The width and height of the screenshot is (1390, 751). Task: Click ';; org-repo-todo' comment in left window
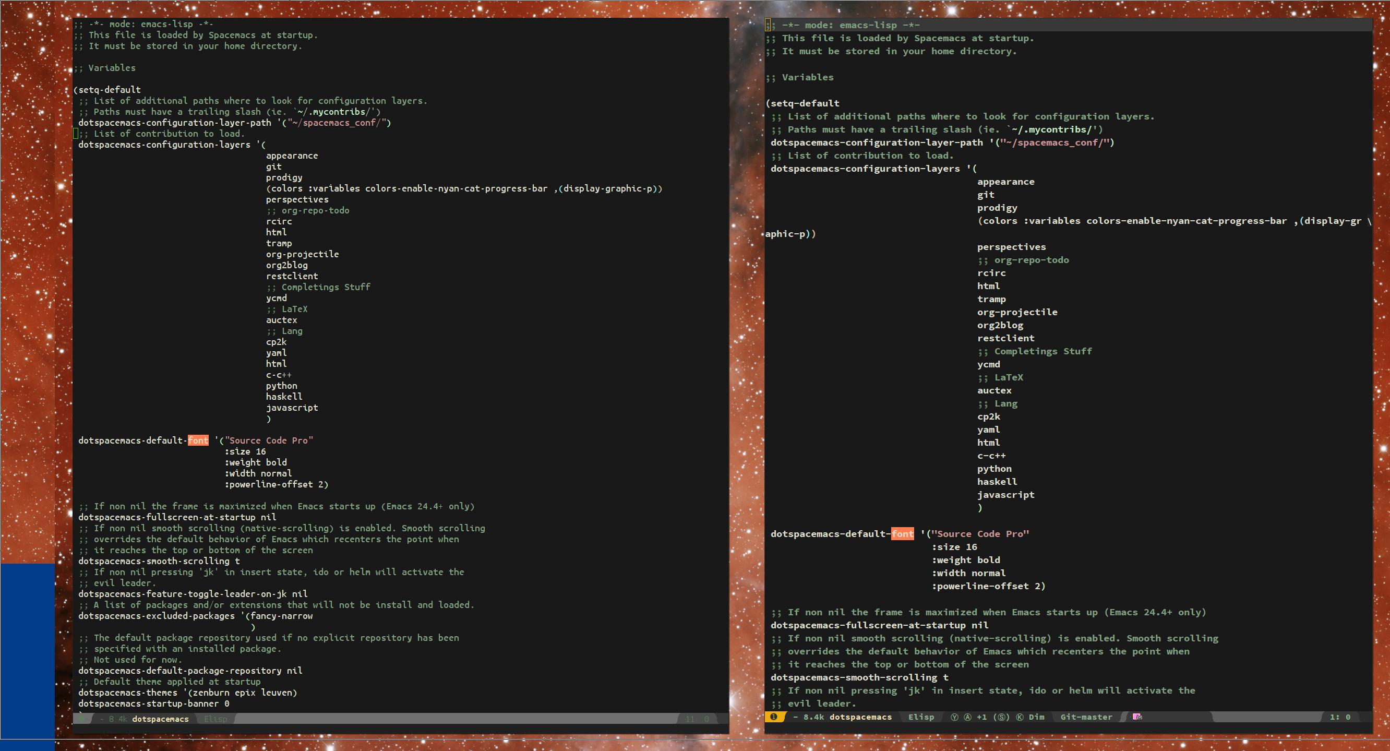[x=307, y=210]
